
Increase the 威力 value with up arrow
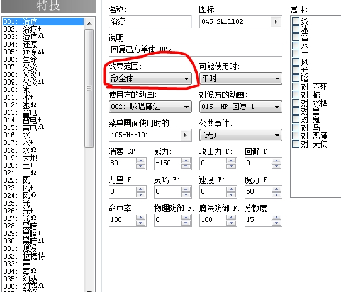pyautogui.click(x=186, y=161)
